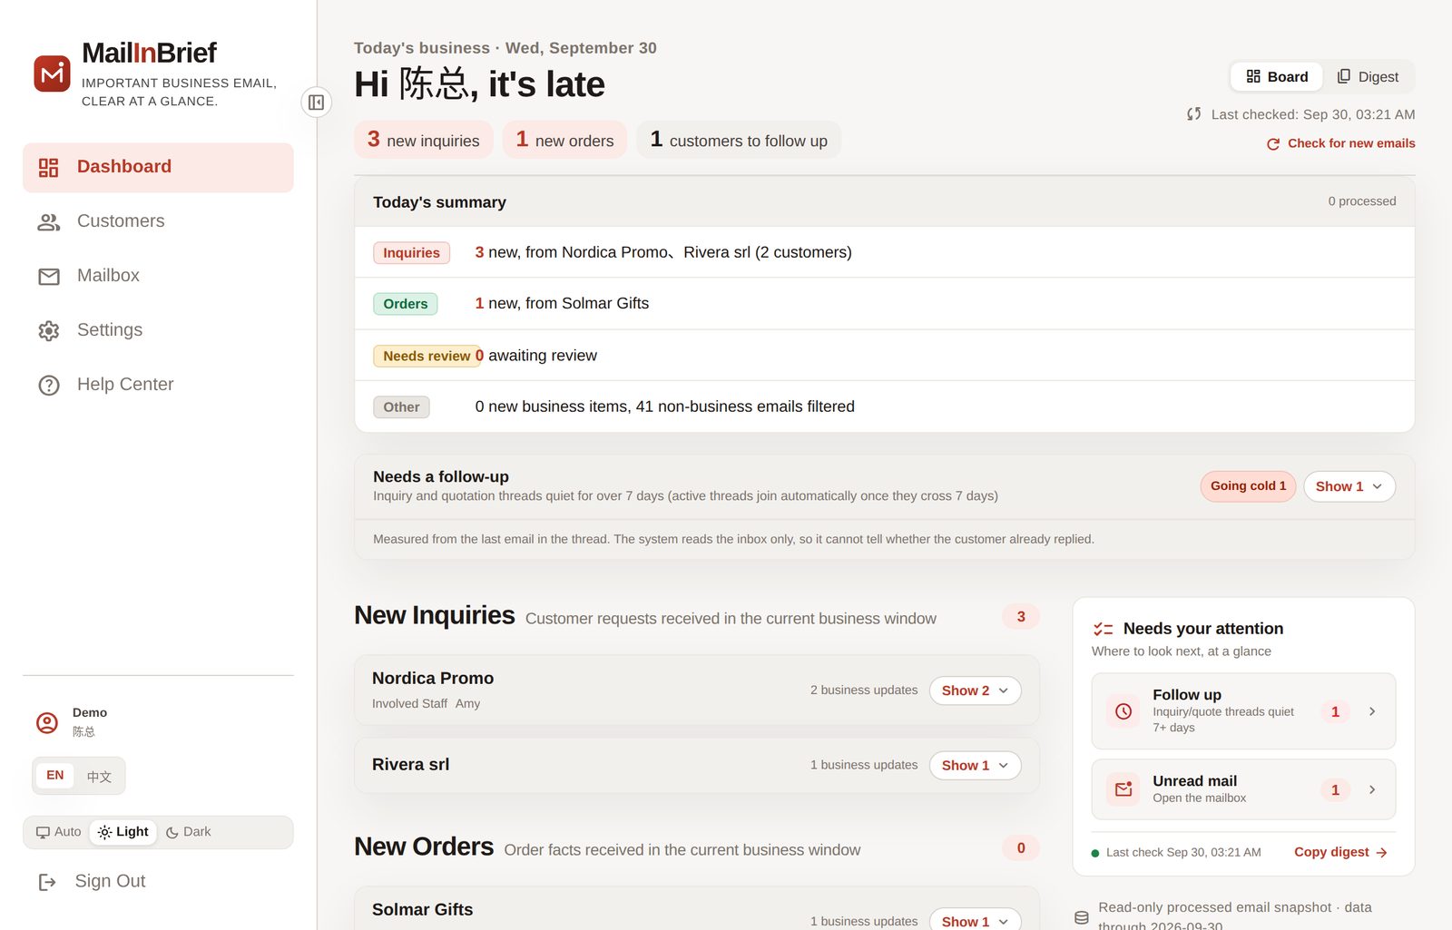
Task: Click the Follow up count badge 1
Action: point(1335,712)
